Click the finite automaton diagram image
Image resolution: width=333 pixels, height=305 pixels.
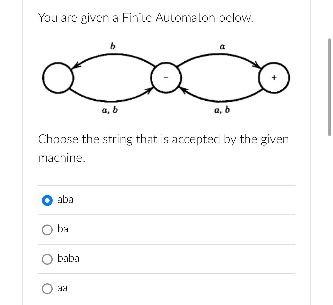click(166, 77)
